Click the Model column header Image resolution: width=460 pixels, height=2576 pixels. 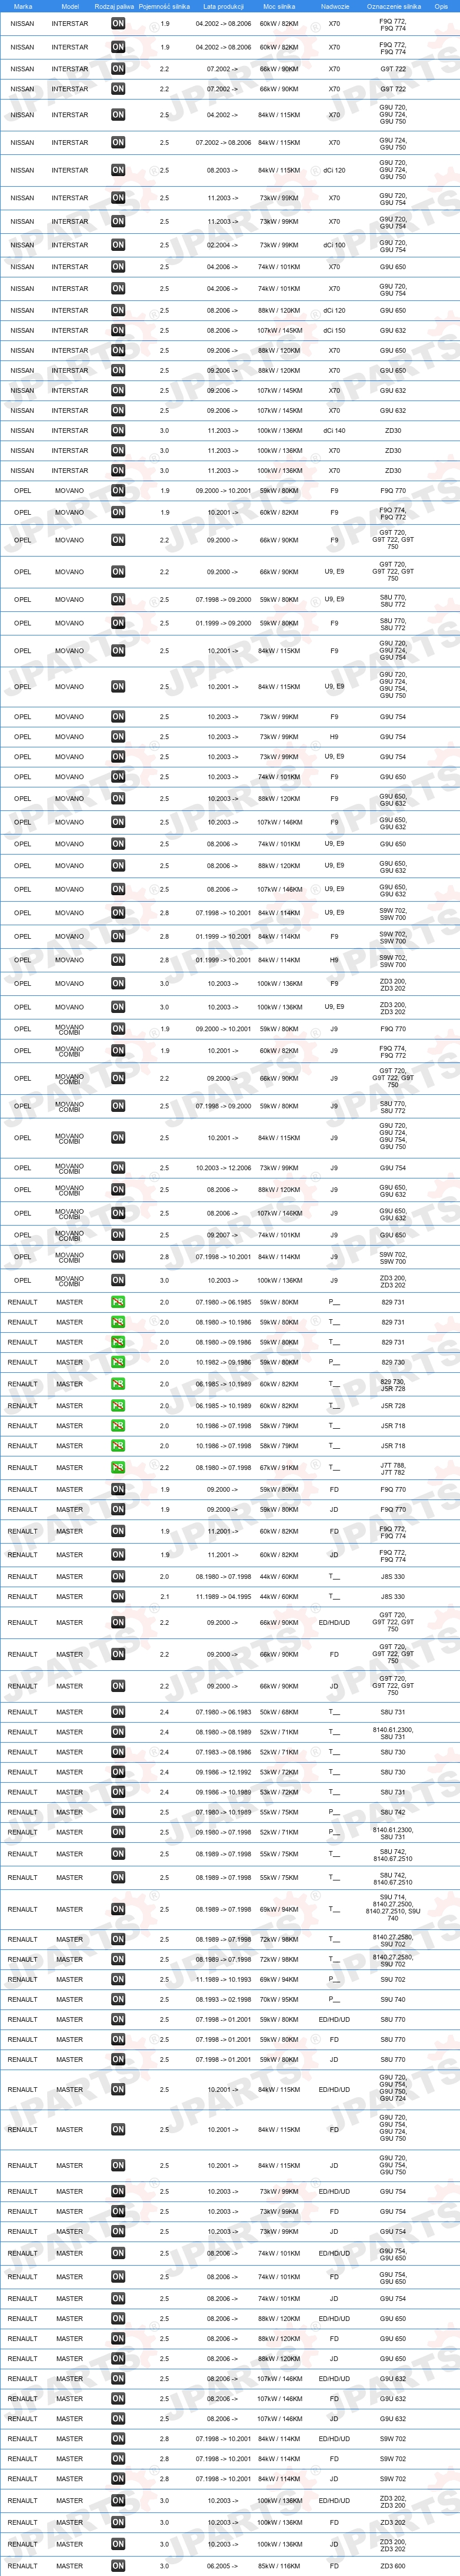point(70,6)
